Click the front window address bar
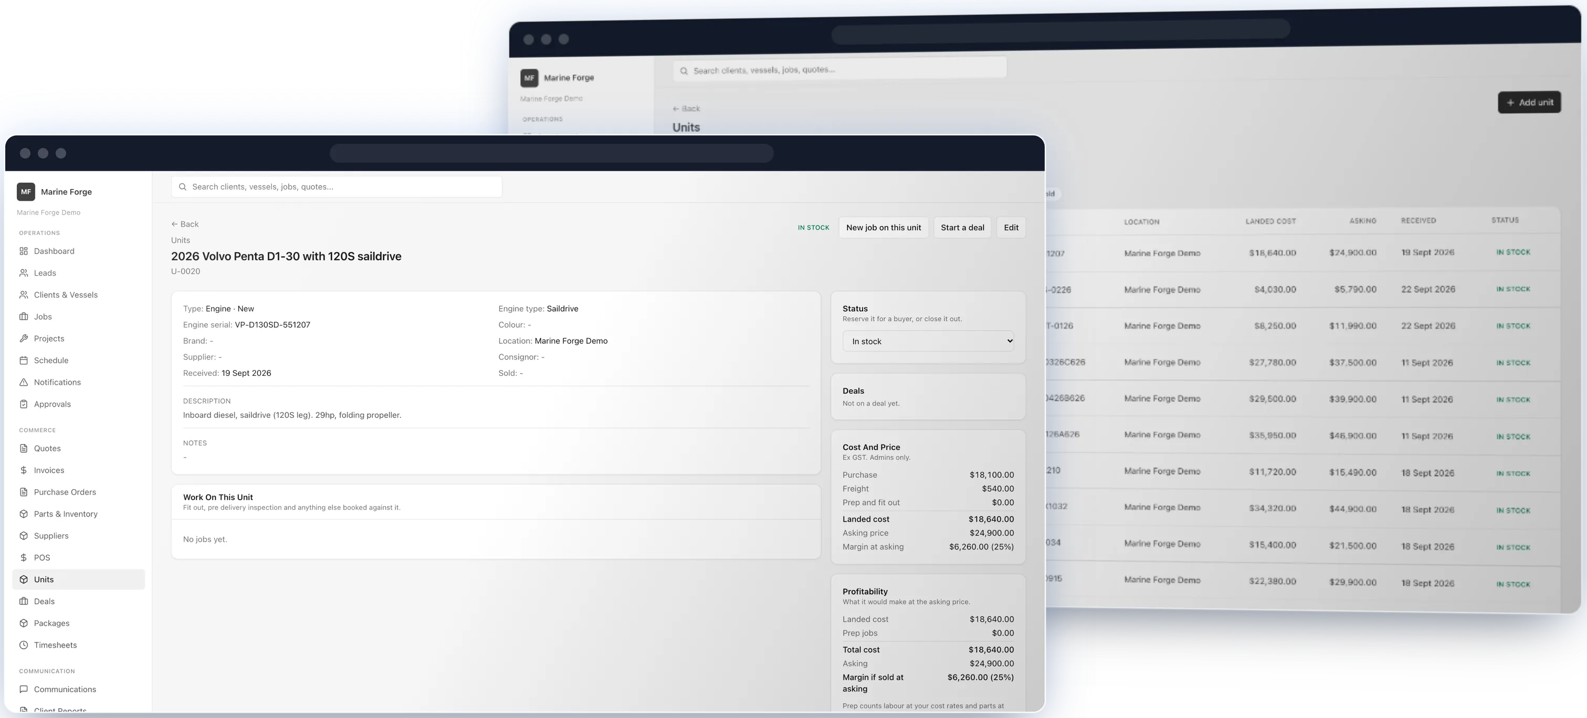1587x718 pixels. coord(551,153)
